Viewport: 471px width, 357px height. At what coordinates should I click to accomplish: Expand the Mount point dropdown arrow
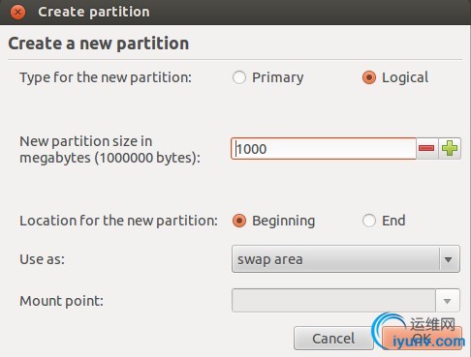click(x=448, y=301)
